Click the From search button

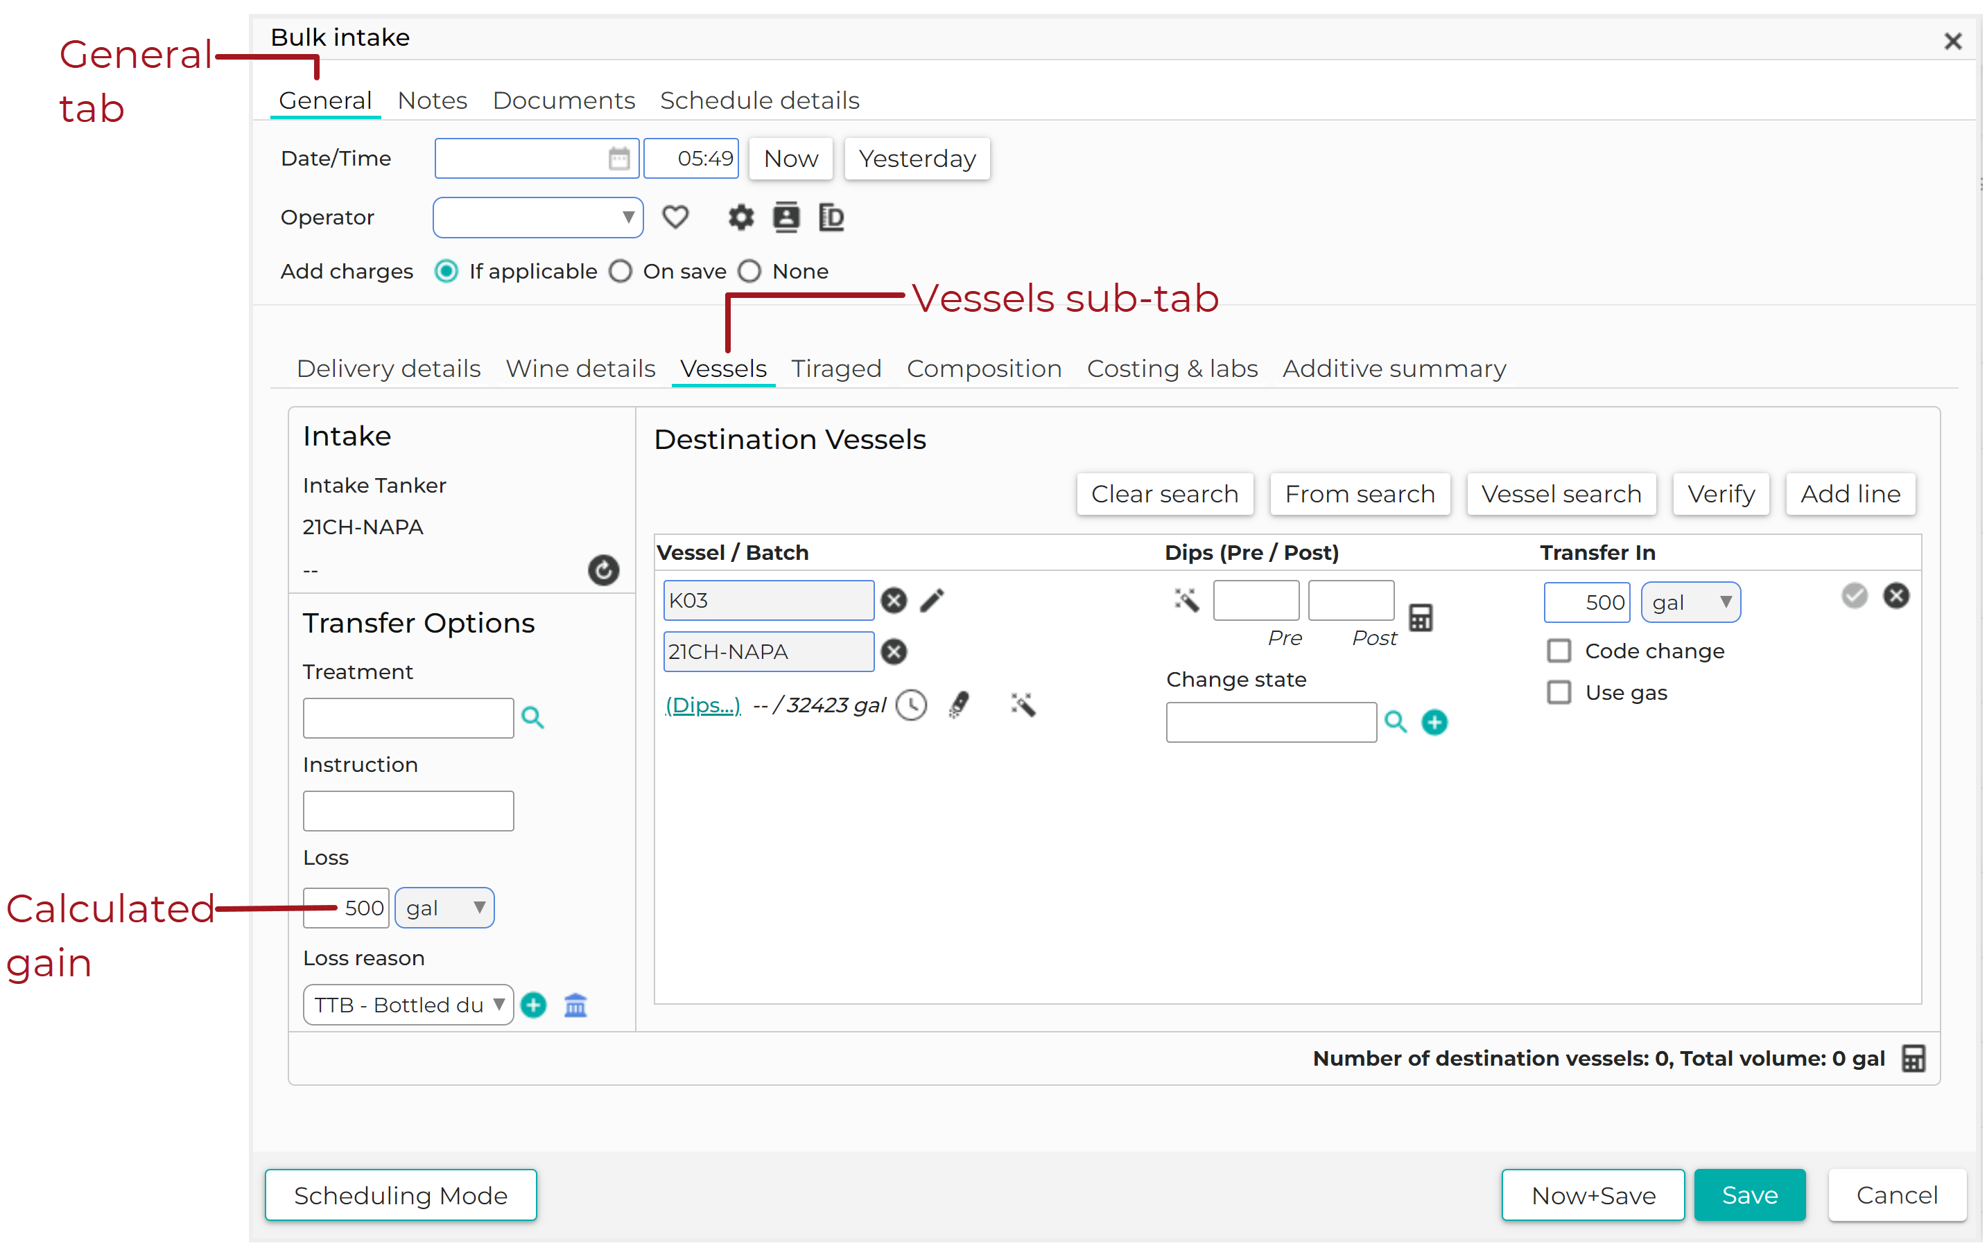[x=1361, y=494]
